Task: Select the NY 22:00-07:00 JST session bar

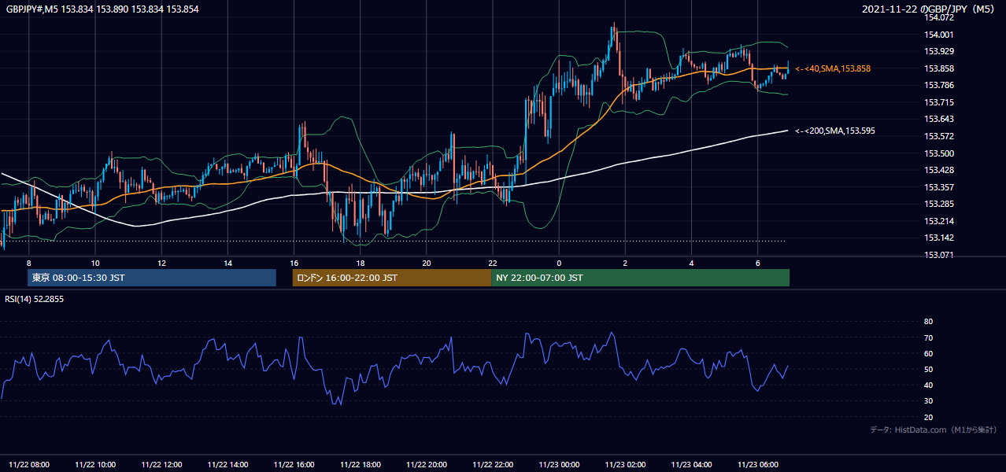Action: [640, 278]
